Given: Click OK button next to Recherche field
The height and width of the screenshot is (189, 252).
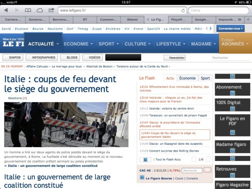Looking at the screenshot, I should [207, 170].
